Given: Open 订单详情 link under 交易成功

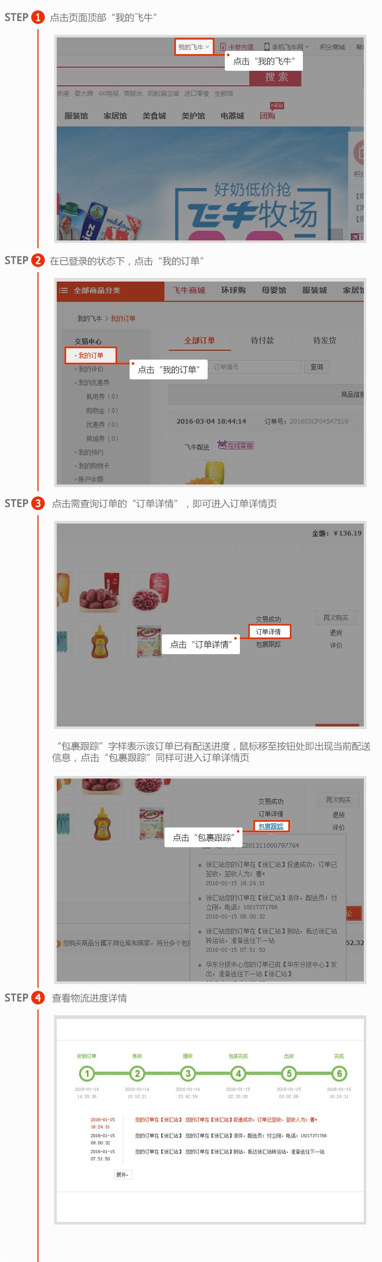Looking at the screenshot, I should click(x=269, y=631).
